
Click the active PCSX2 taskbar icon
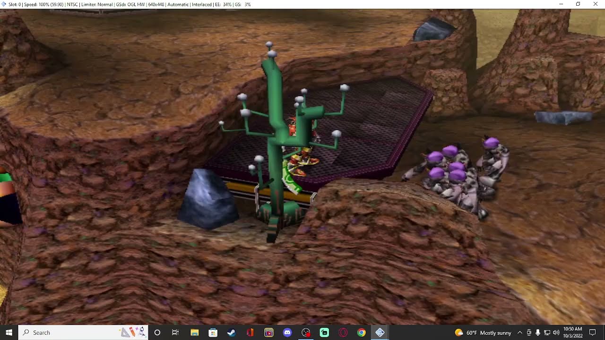coord(380,332)
